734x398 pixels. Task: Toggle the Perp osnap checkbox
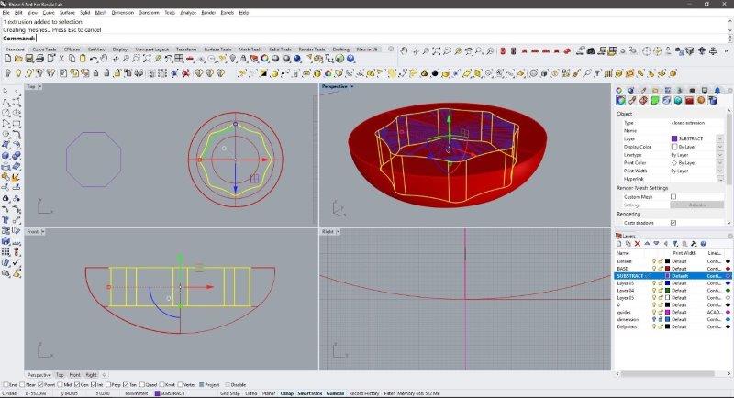click(108, 385)
